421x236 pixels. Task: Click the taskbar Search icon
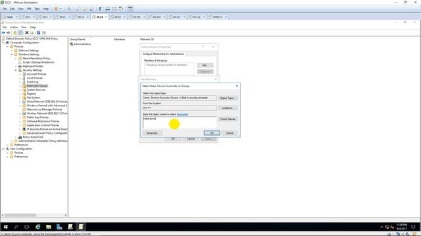pos(16,227)
